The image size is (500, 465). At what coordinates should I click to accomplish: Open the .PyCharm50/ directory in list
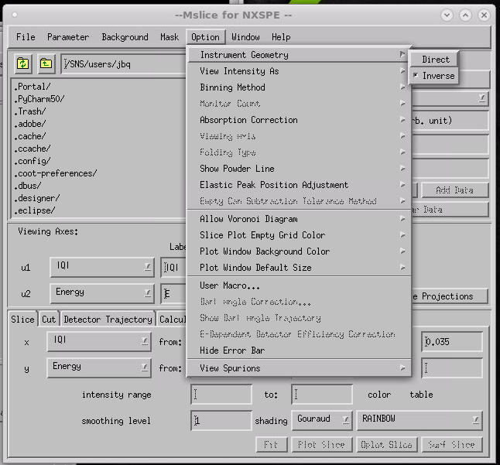(39, 99)
